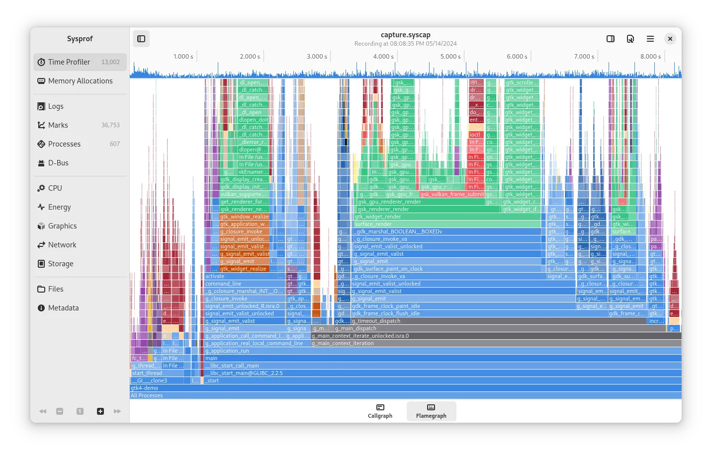Zoom in using the plus button
This screenshot has width=712, height=456.
click(100, 411)
